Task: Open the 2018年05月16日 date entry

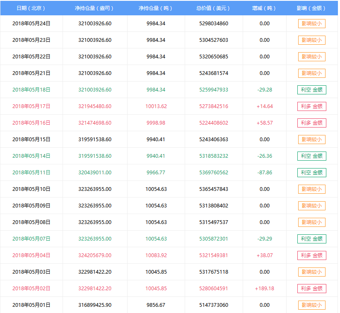Action: pyautogui.click(x=31, y=123)
